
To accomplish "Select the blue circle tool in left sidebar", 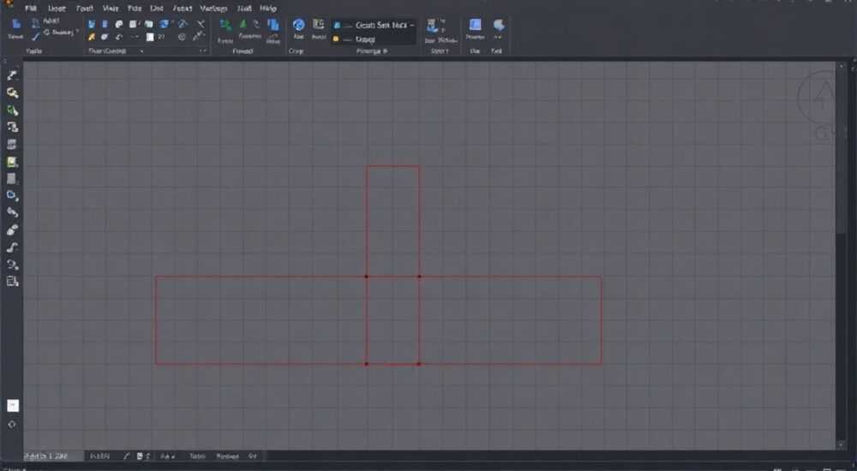I will (12, 195).
